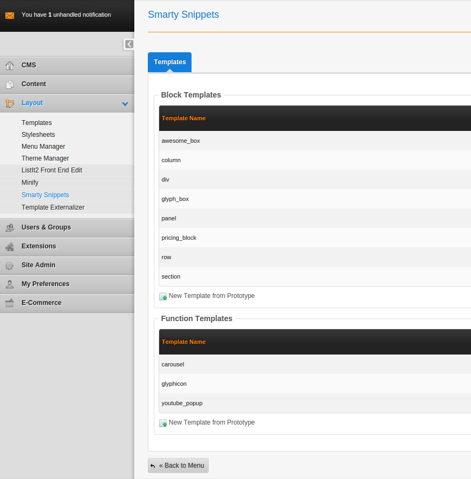Open the Extensions menu section
This screenshot has height=479, width=471.
tap(67, 247)
